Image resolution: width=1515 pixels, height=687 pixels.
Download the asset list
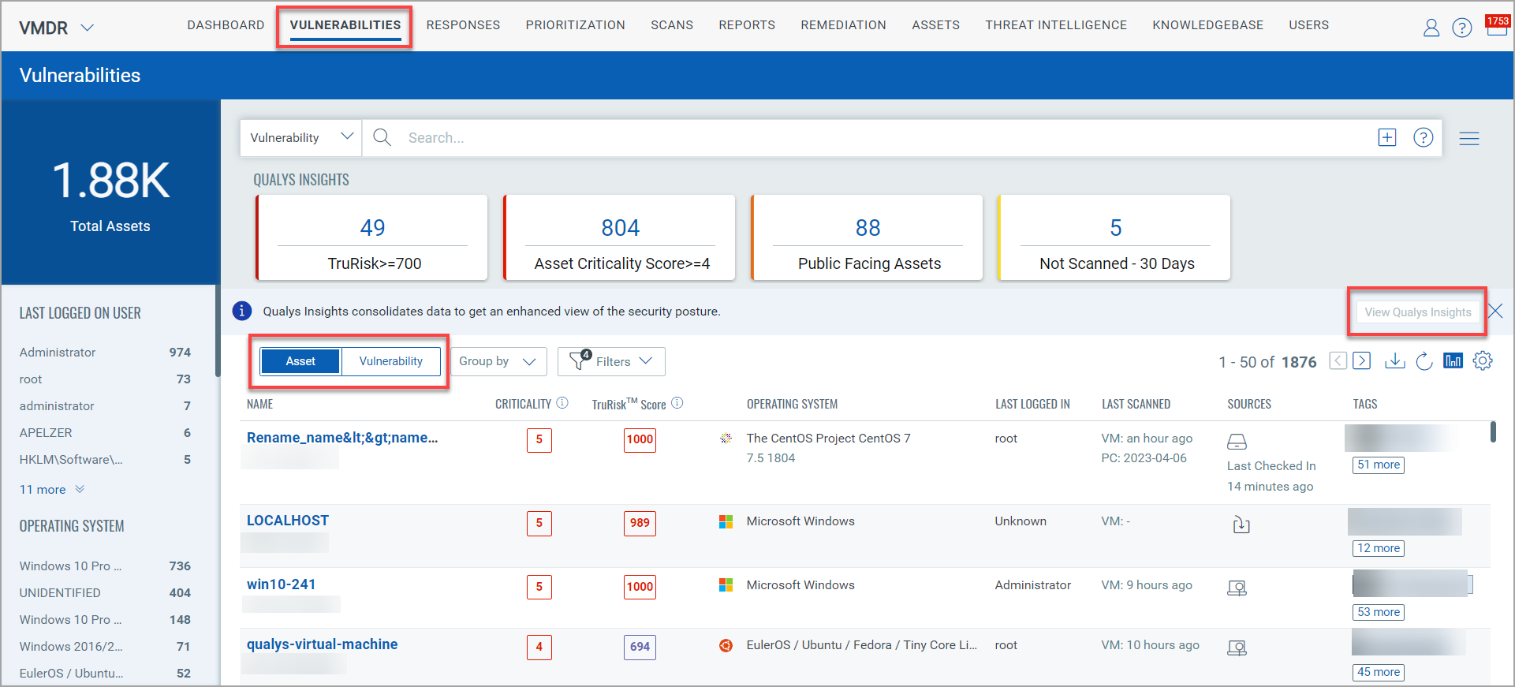1394,360
